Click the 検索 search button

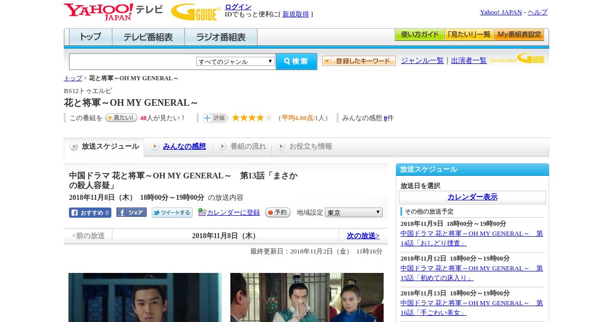pyautogui.click(x=296, y=61)
